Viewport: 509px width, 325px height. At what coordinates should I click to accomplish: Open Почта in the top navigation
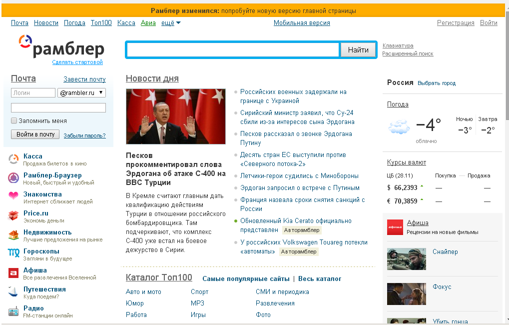click(x=20, y=23)
